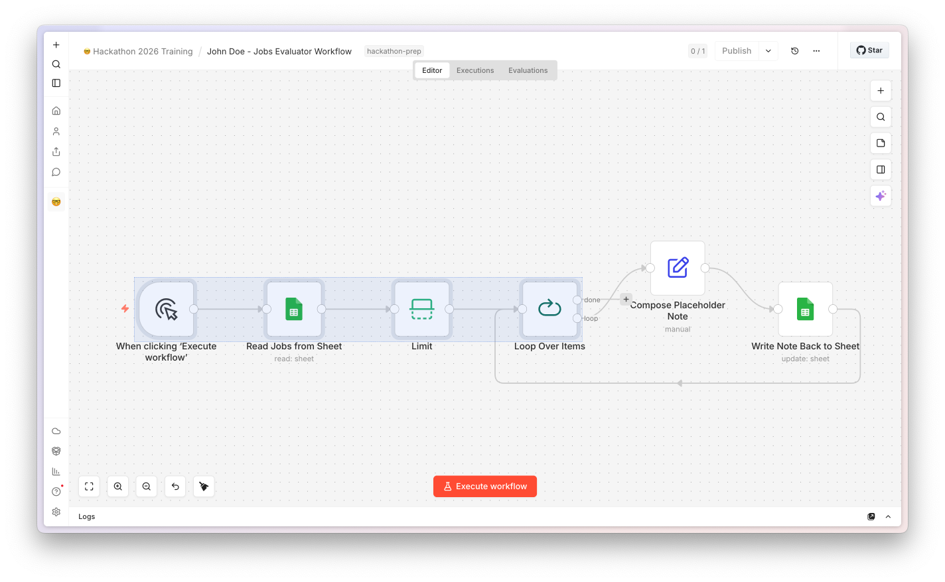Image resolution: width=945 pixels, height=582 pixels.
Task: Click the Write Note Back to Sheet node
Action: pos(805,309)
